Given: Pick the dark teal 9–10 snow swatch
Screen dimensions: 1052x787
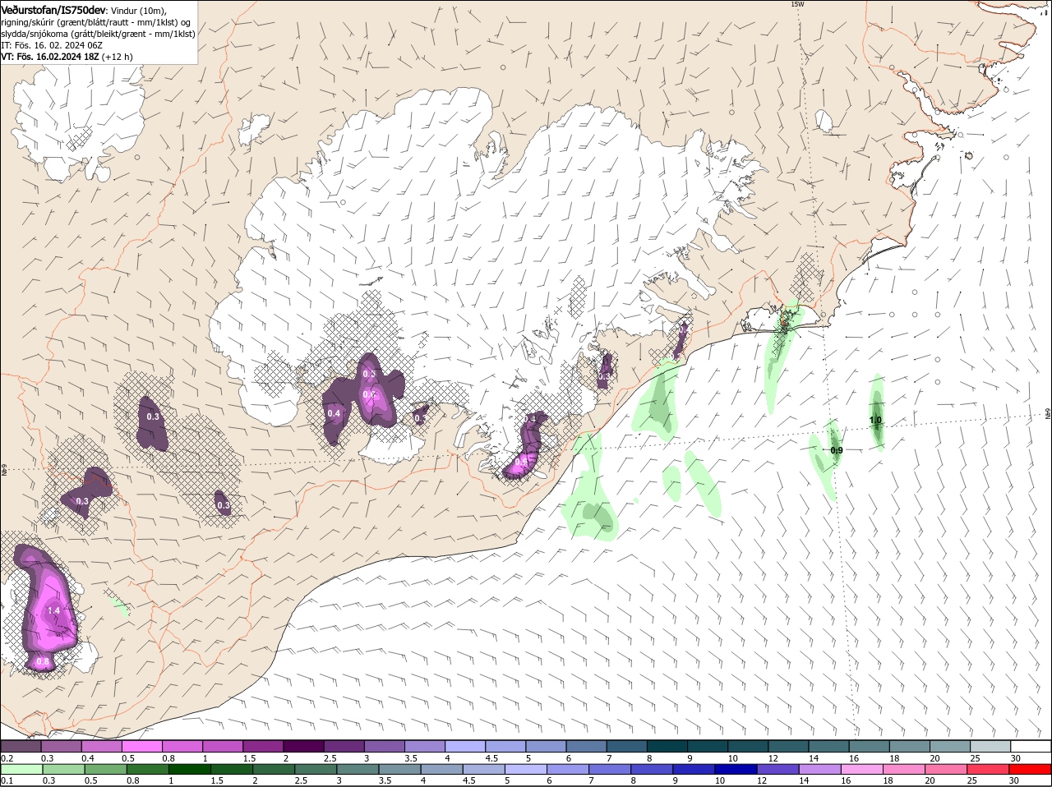Looking at the screenshot, I should point(707,746).
